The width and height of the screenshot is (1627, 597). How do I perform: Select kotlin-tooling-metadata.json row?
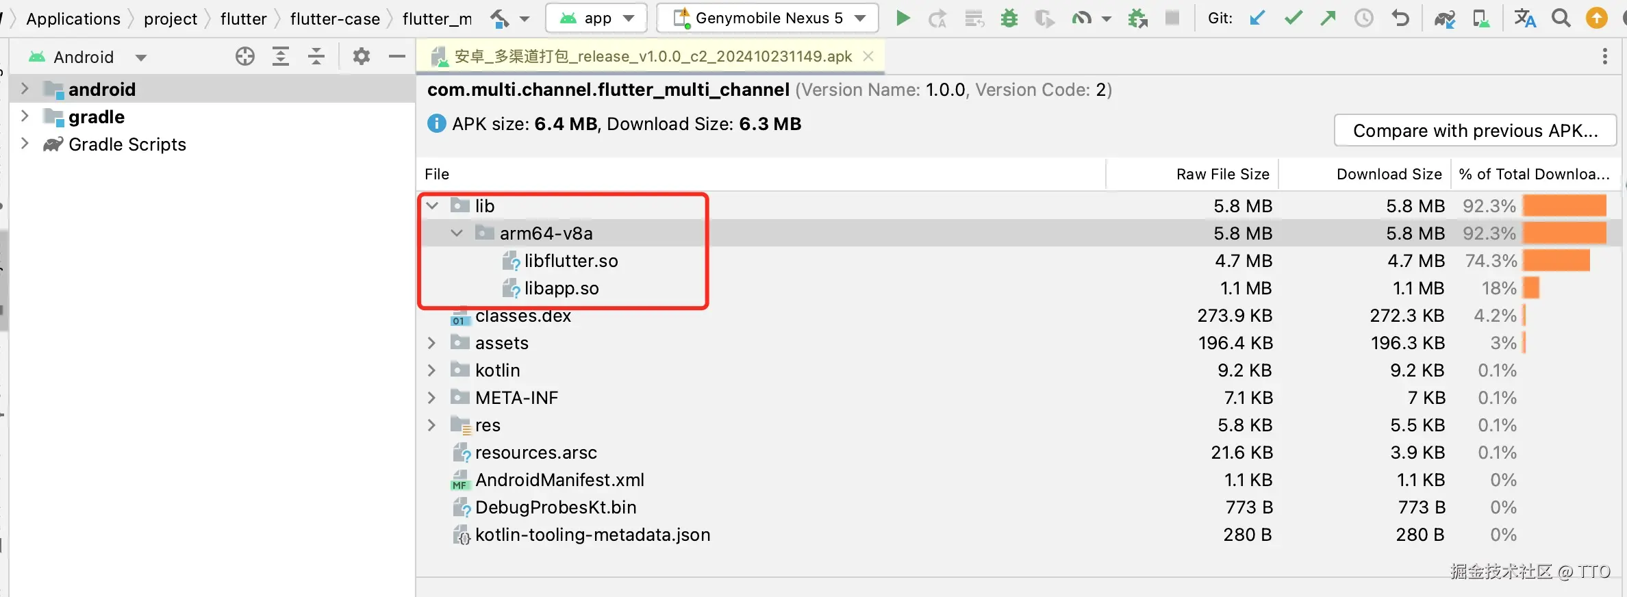coord(1018,534)
